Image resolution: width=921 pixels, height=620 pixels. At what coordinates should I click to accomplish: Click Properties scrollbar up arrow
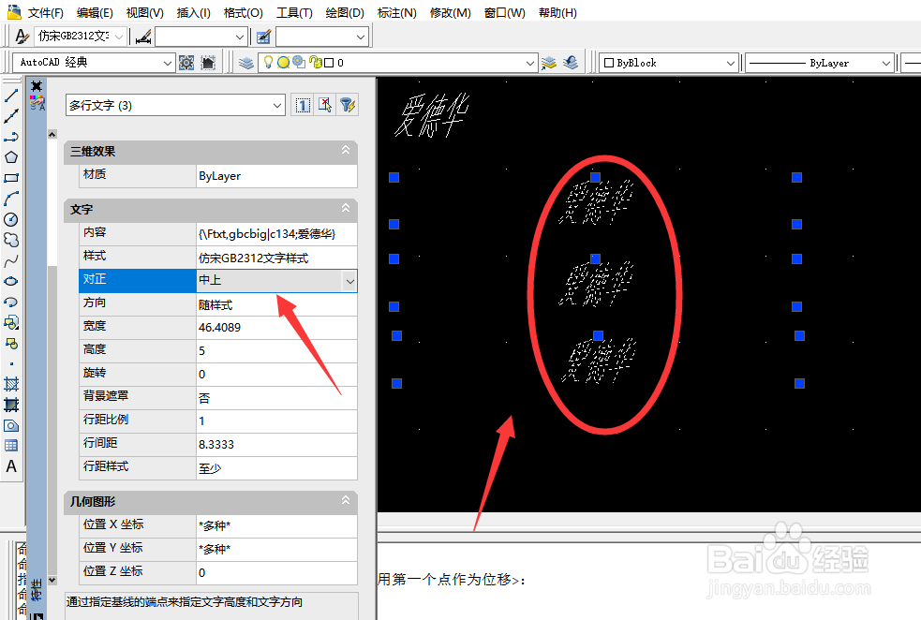click(x=52, y=135)
